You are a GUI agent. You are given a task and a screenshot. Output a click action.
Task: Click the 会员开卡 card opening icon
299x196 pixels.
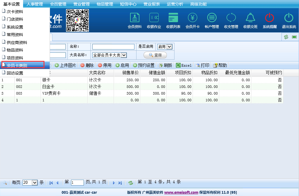[192, 20]
